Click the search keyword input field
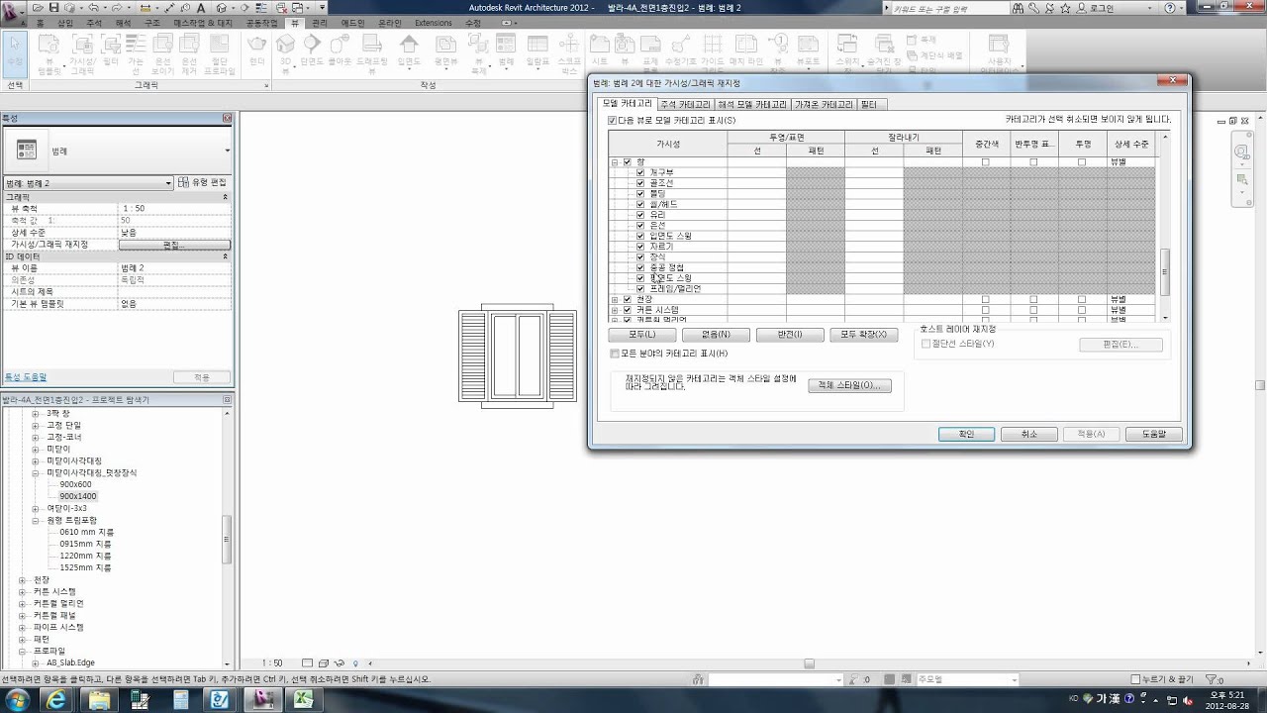Screen dimensions: 1267x713 950,8
